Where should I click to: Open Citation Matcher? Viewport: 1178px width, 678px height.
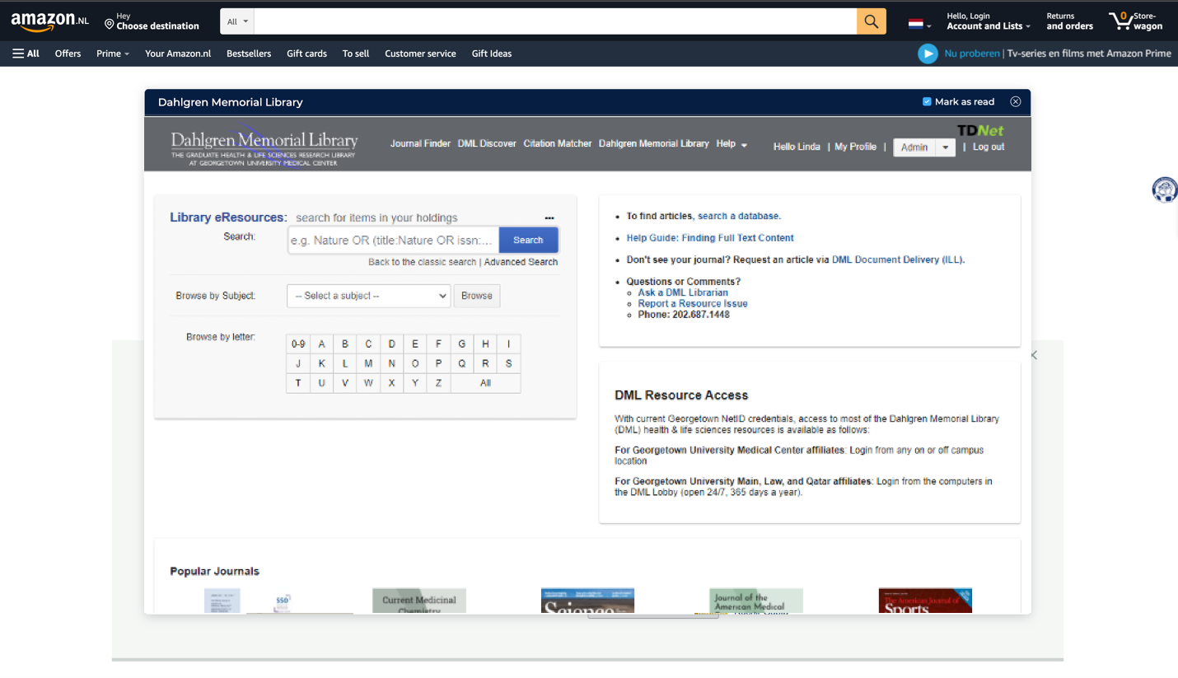pos(558,143)
